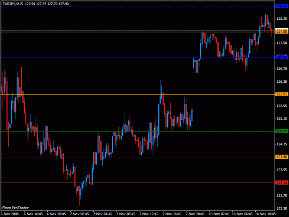Click the 123.55 price axis label
Screen dimensions: 289x217
282,170
